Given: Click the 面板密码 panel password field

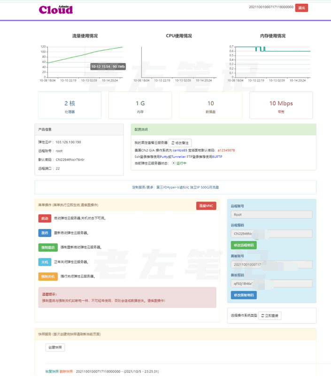Looking at the screenshot, I should (271, 283).
